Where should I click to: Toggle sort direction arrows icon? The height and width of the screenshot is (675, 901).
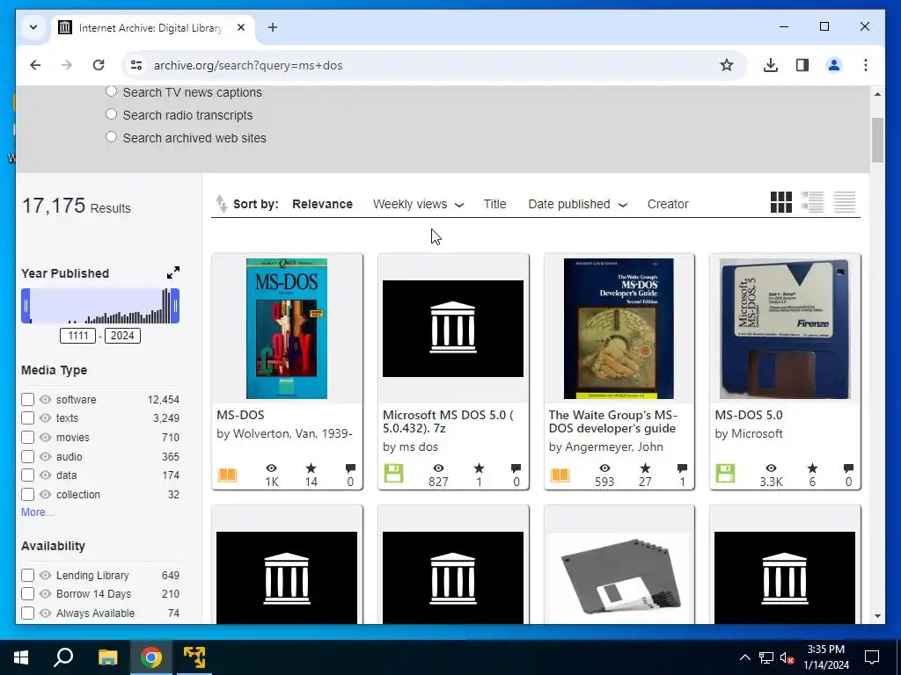click(x=221, y=204)
